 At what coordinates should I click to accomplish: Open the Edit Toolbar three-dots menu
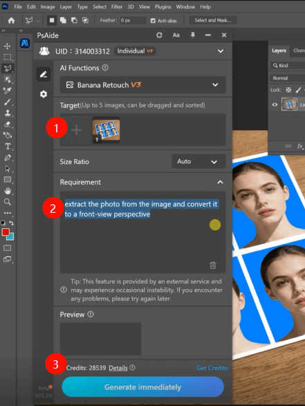click(x=8, y=213)
